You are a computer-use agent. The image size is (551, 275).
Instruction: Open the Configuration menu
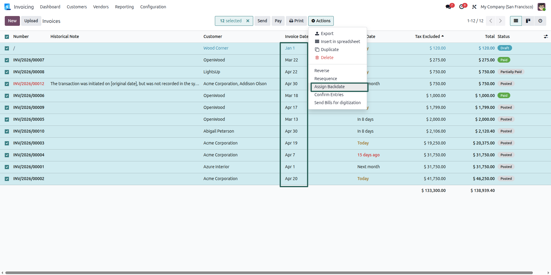click(153, 7)
